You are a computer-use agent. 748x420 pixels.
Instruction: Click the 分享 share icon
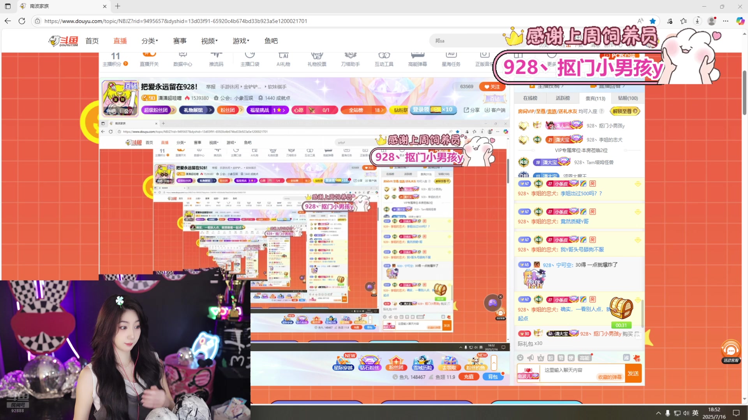click(x=471, y=110)
